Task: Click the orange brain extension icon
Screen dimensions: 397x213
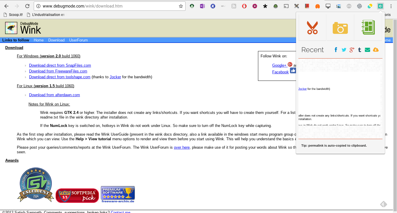Action: coord(318,6)
